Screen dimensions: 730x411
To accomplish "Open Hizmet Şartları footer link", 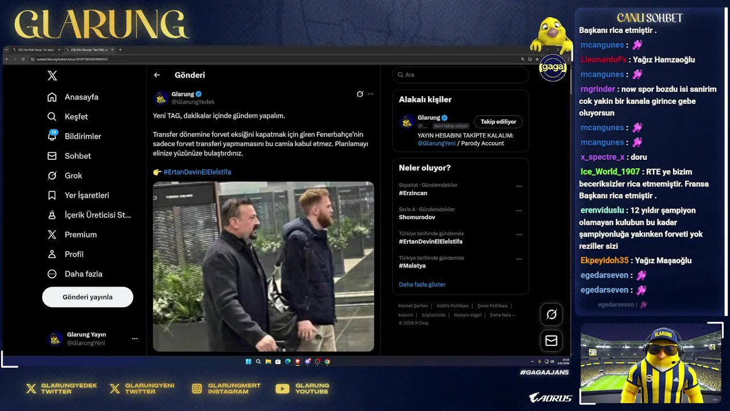I will tap(413, 306).
